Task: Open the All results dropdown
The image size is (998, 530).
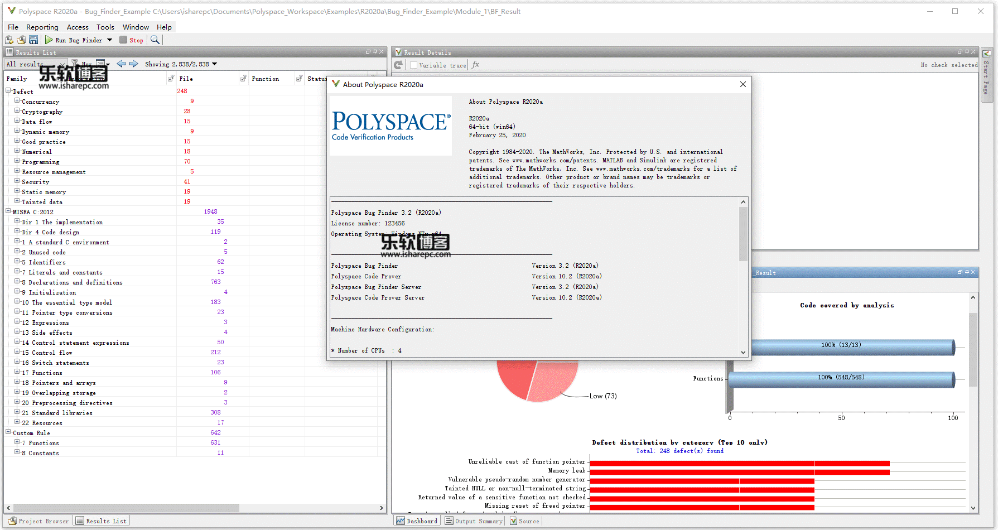Action: click(x=62, y=64)
